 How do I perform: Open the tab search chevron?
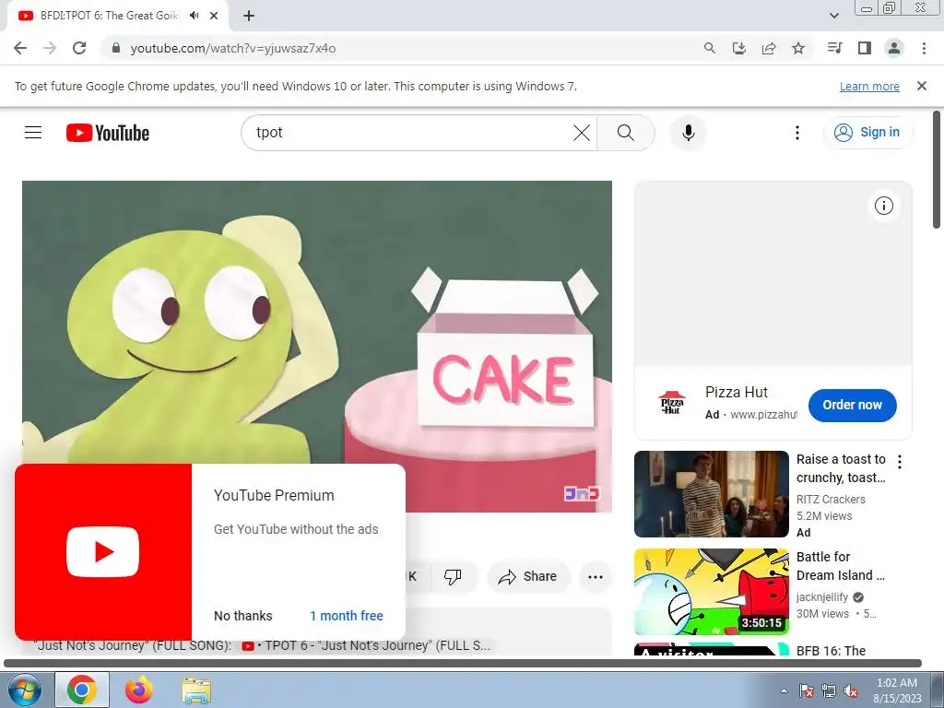coord(833,16)
